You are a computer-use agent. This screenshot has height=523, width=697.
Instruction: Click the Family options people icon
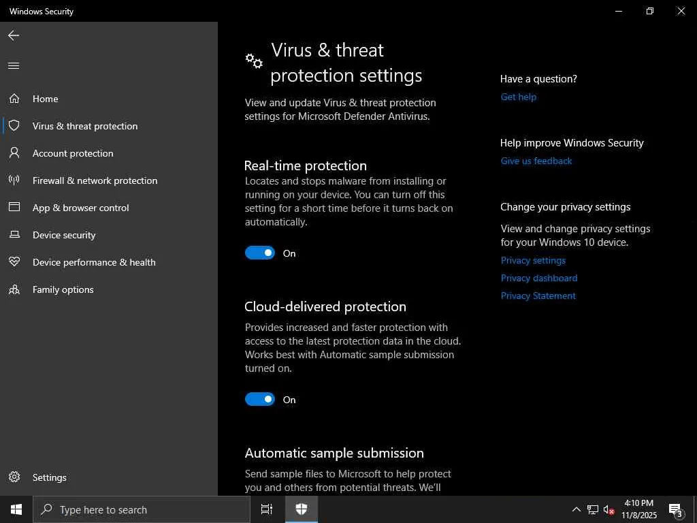14,289
